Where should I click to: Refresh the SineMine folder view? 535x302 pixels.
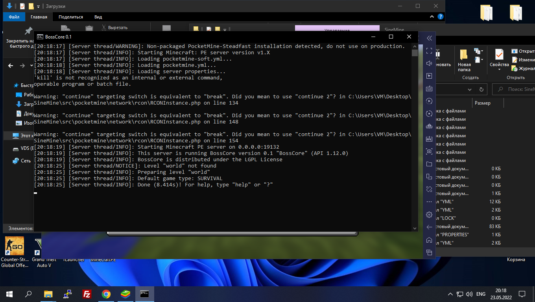481,89
